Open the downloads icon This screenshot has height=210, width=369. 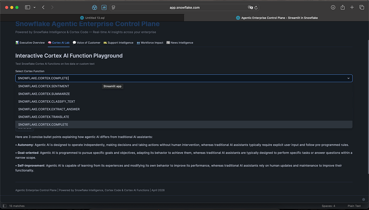pos(333,8)
